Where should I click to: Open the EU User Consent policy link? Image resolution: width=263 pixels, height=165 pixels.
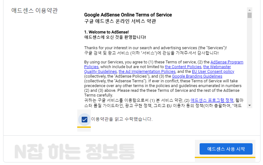[213, 72]
